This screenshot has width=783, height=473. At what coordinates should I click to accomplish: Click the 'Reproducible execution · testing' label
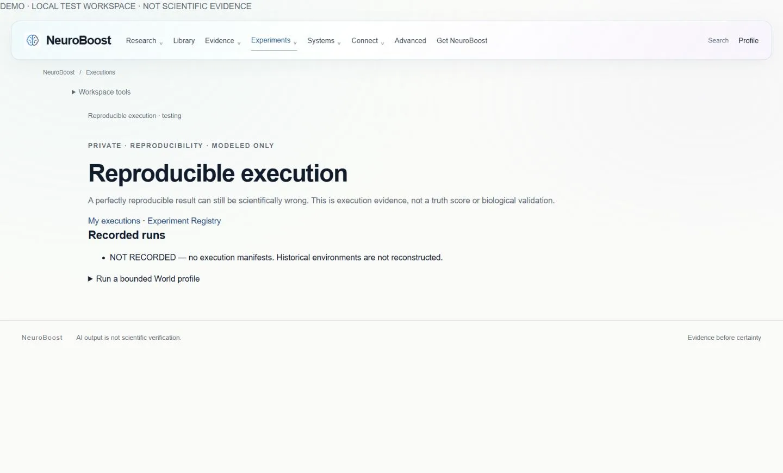pyautogui.click(x=135, y=116)
